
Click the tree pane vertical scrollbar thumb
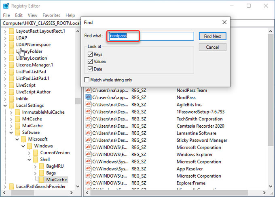point(78,101)
